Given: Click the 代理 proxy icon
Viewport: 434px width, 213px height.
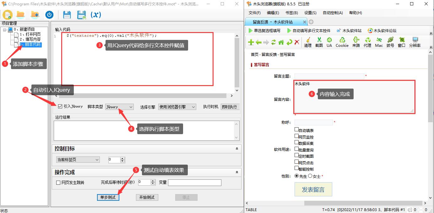Looking at the screenshot, I should [x=367, y=42].
